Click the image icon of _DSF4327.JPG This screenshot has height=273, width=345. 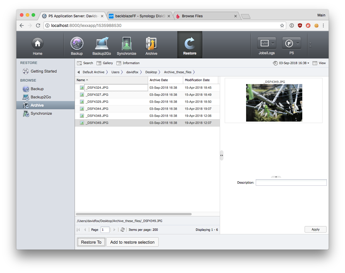point(82,95)
